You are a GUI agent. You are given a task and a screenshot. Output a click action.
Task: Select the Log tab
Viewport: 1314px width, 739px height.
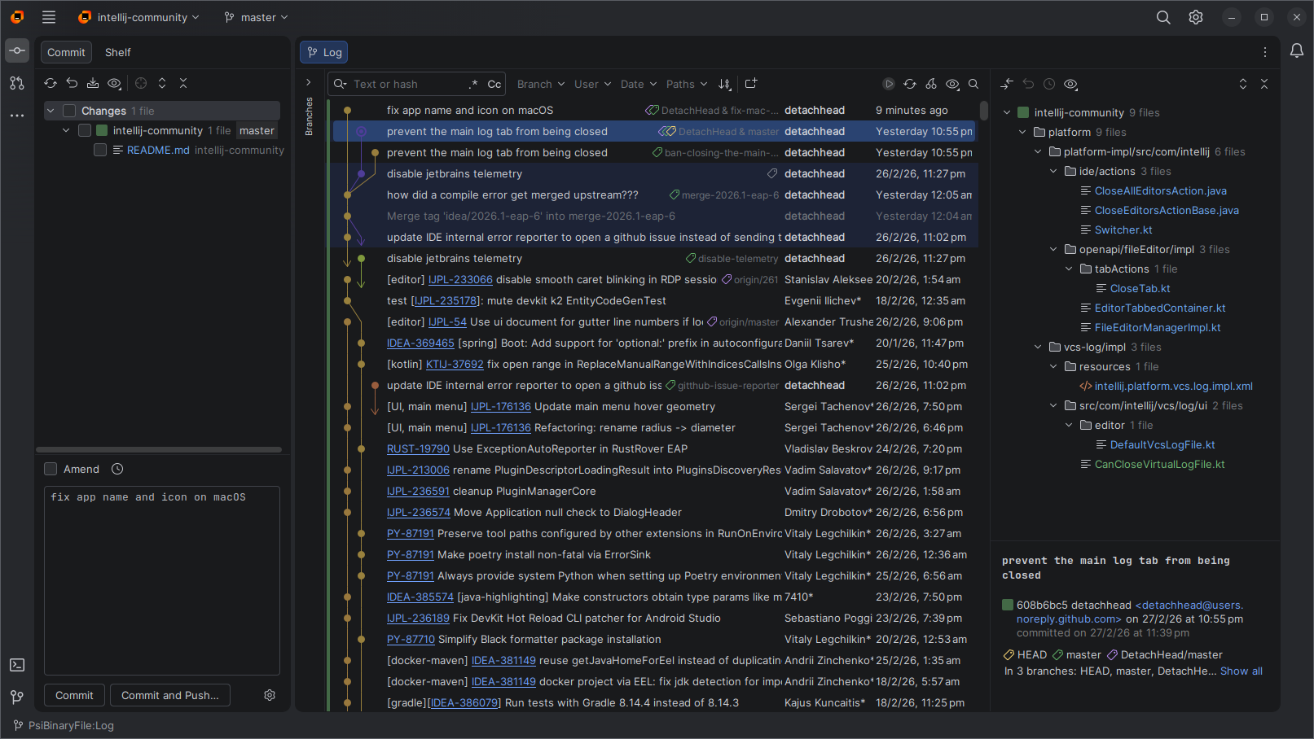[324, 52]
